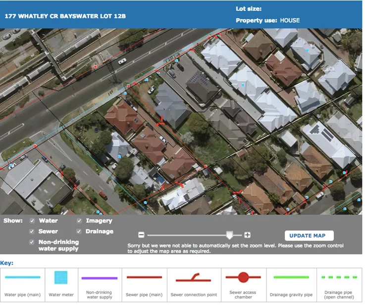This screenshot has height=305, width=365.
Task: Click the Water pipe (main) legend line
Action: [22, 278]
